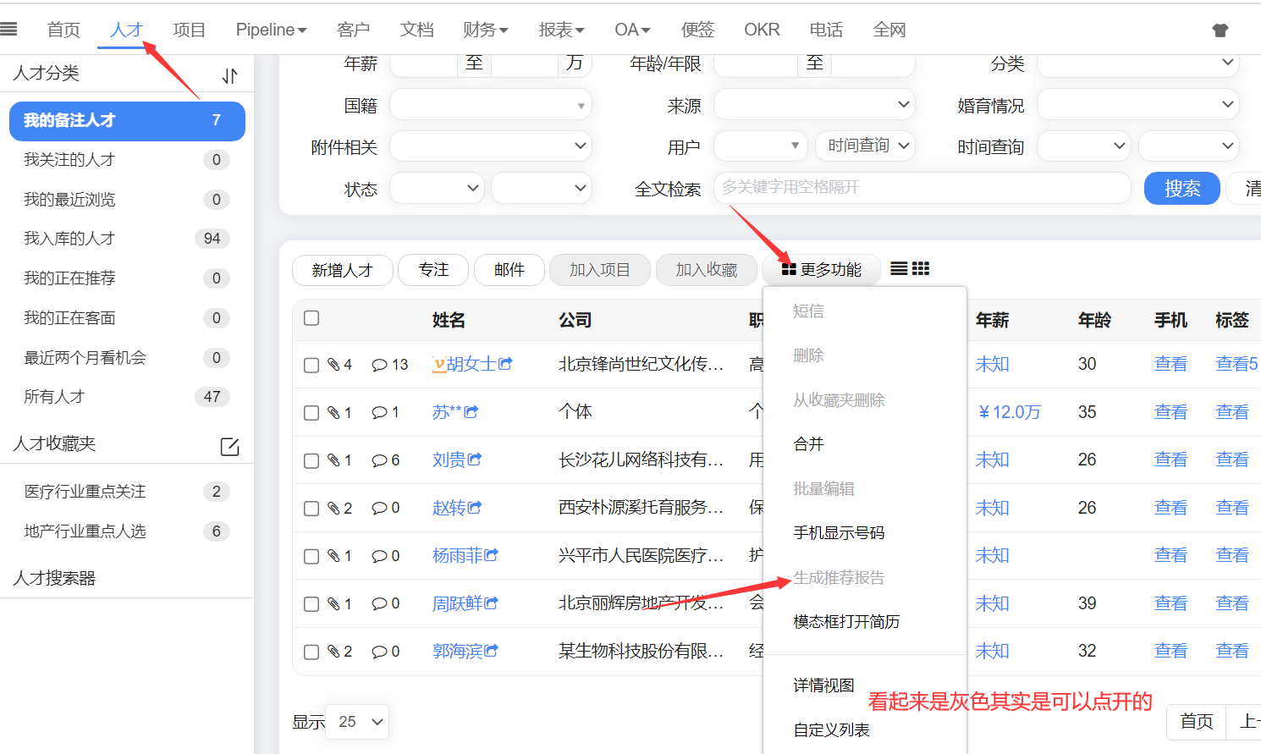Open the 更多功能 button
The height and width of the screenshot is (754, 1261).
[821, 270]
